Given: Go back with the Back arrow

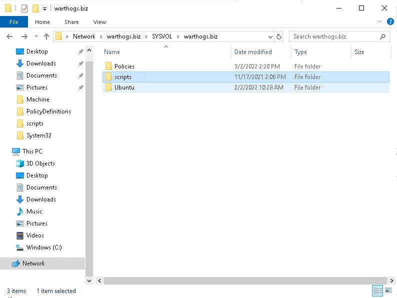Looking at the screenshot, I should tap(9, 36).
